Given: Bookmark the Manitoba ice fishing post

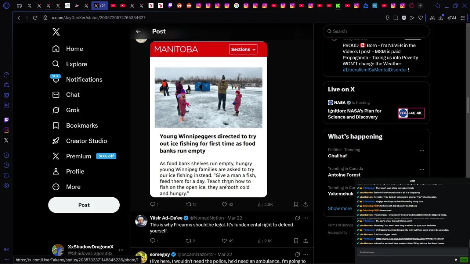Looking at the screenshot, I should click(296, 204).
